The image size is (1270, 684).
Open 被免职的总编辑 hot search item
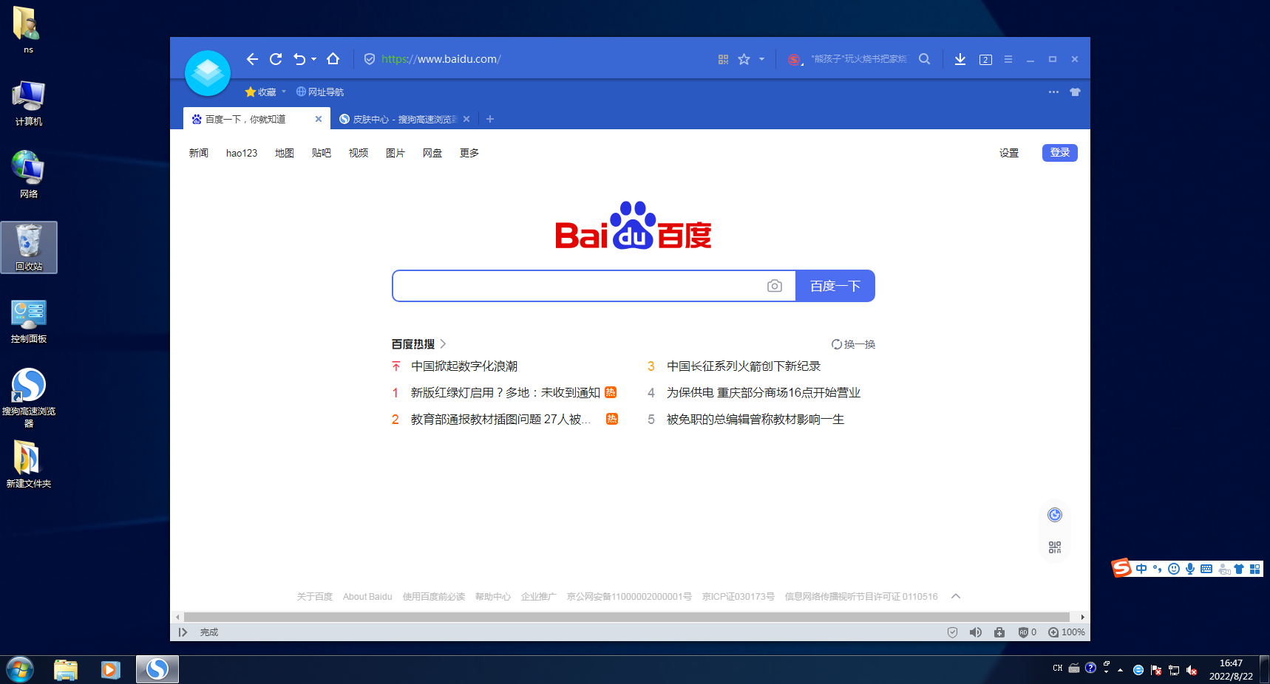coord(755,420)
